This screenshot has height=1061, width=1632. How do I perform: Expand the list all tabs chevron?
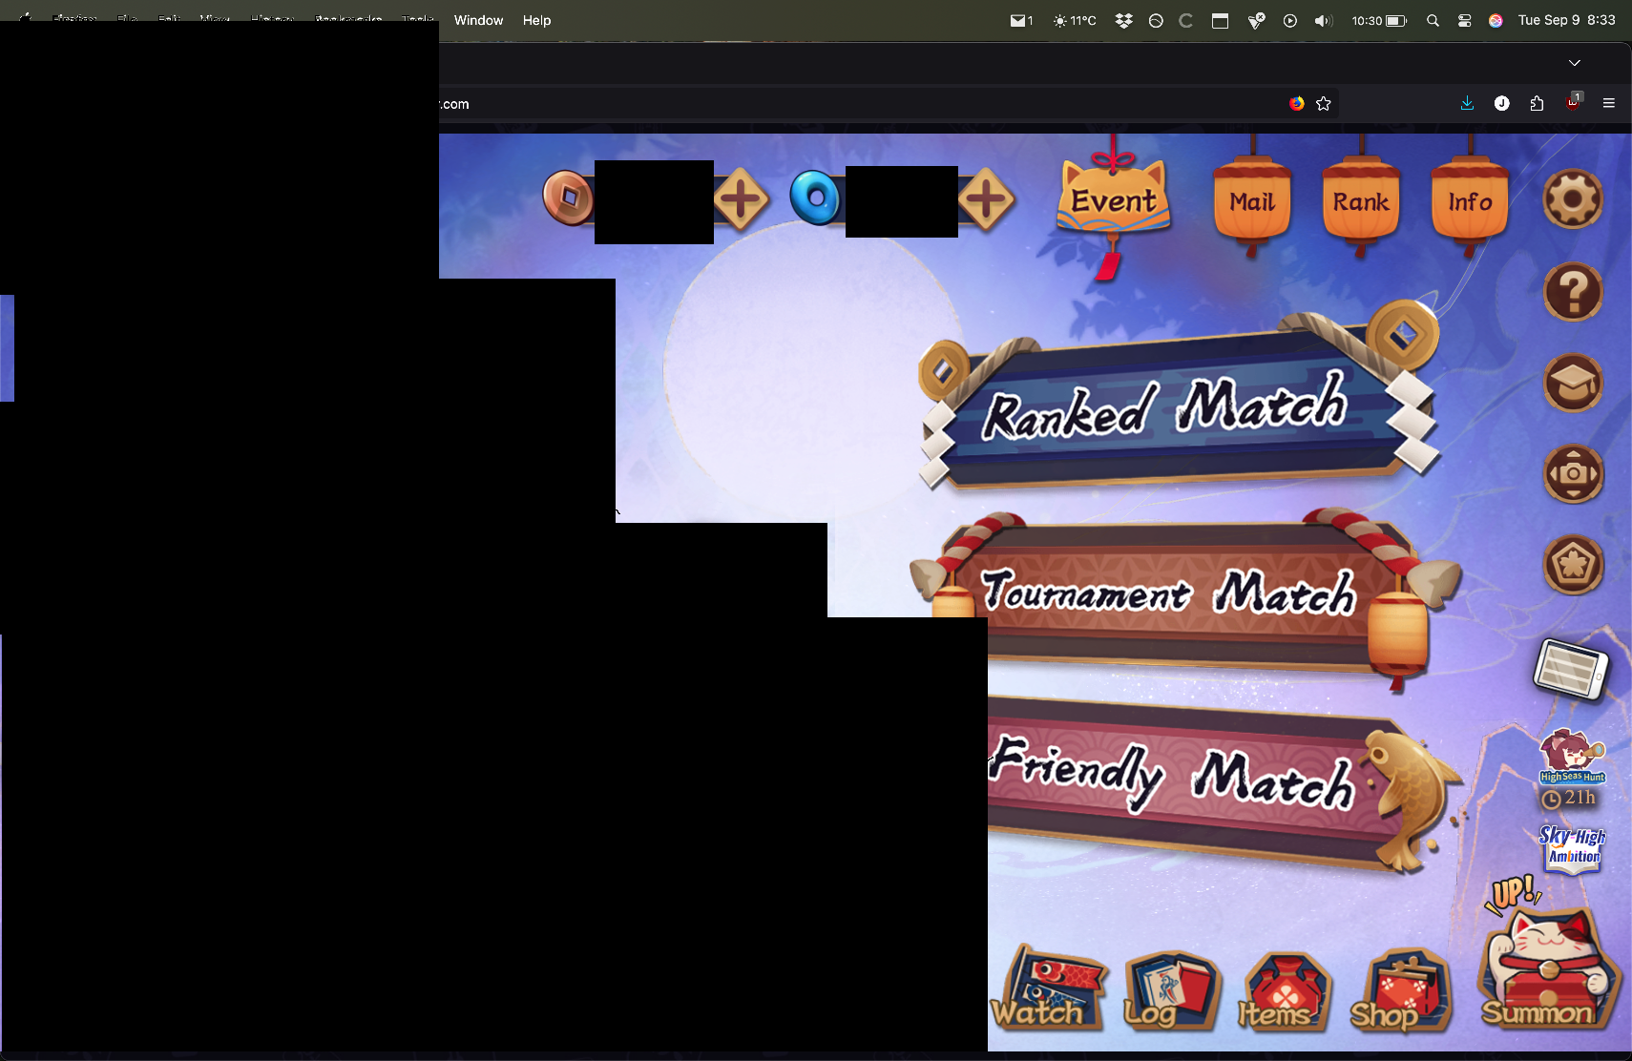click(1575, 63)
